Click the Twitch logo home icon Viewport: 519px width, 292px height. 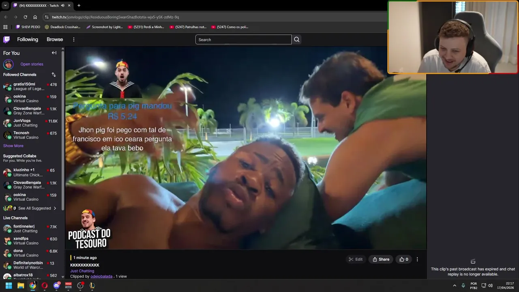click(x=6, y=39)
